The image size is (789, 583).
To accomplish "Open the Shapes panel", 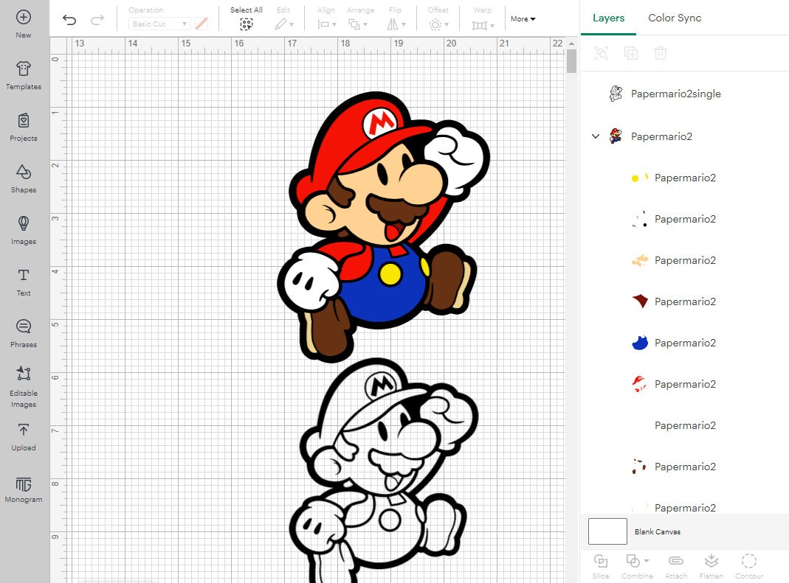I will click(x=23, y=179).
